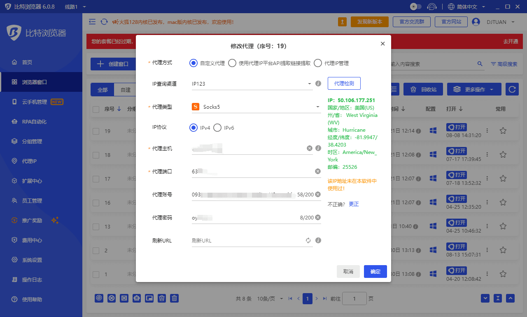This screenshot has width=527, height=317.
Task: Open 简体中文 language dropdown
Action: (466, 7)
